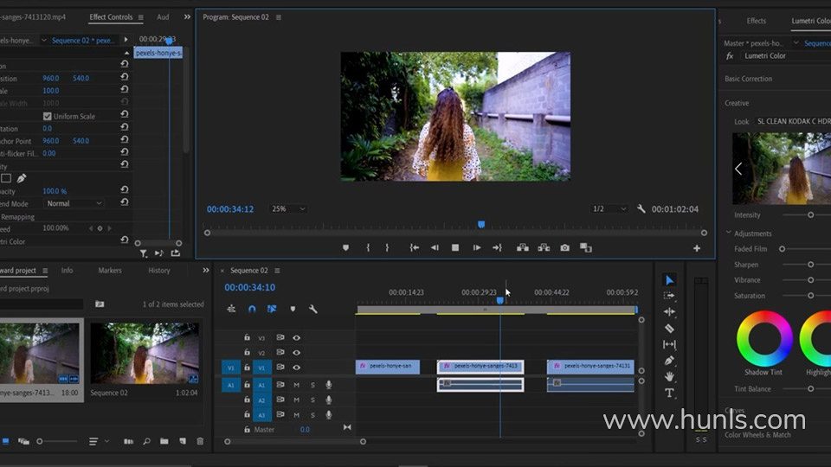Screen dimensions: 831x467
Task: Export frame with camera icon
Action: coord(565,247)
